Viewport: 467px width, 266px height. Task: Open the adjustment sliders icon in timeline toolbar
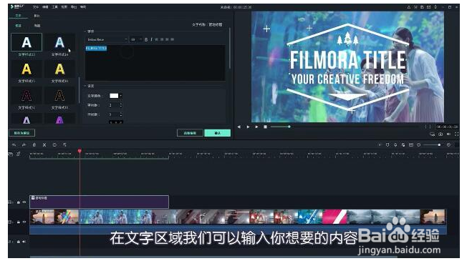pos(64,144)
